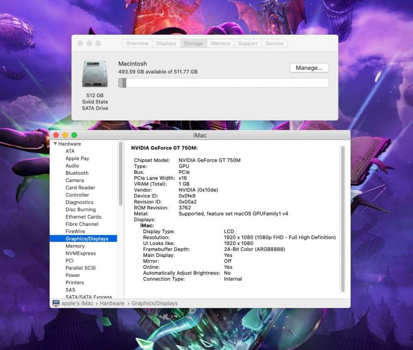Select Printers in the sidebar
413x350 pixels.
pos(75,282)
